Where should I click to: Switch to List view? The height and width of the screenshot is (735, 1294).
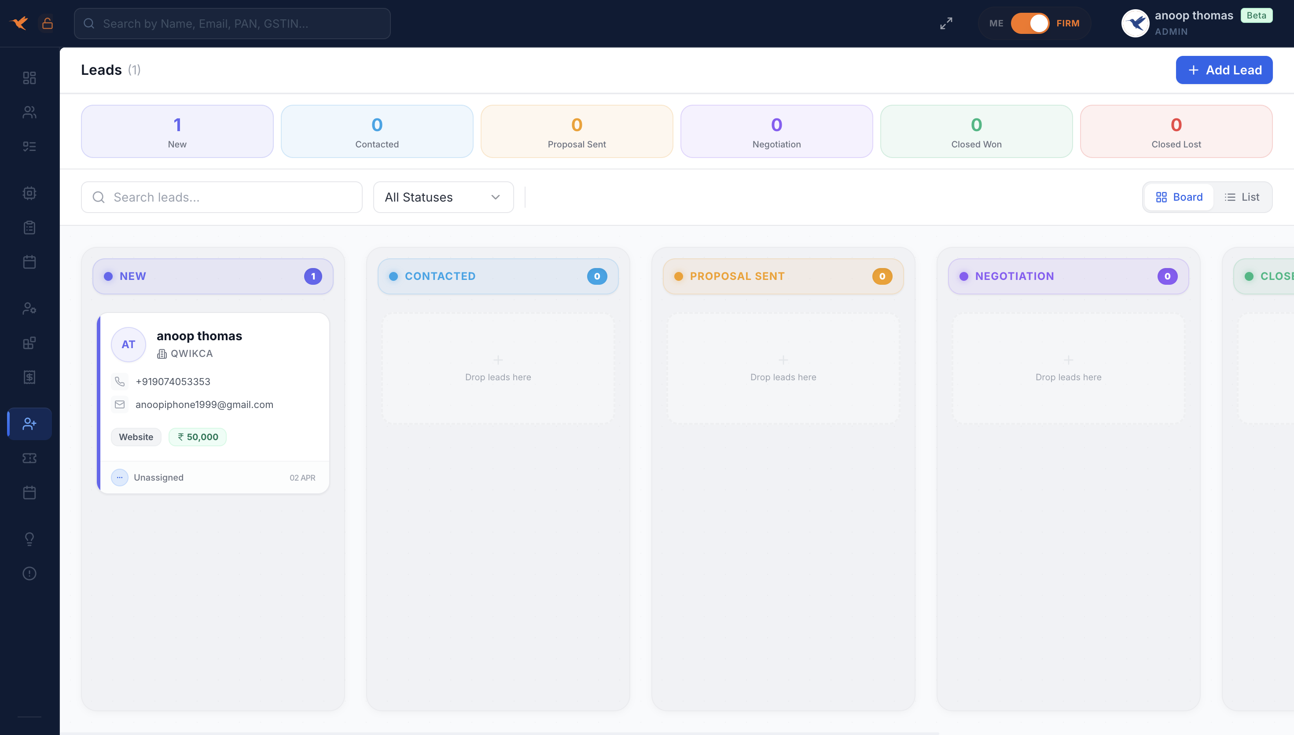click(1242, 197)
